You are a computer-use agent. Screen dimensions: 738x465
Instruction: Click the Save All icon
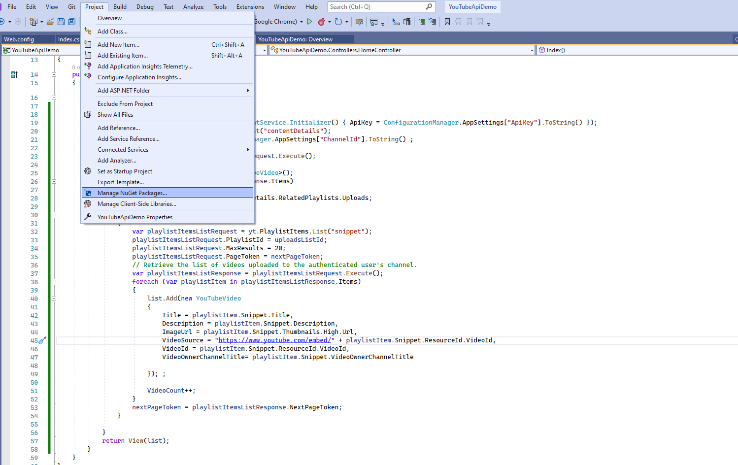[72, 22]
